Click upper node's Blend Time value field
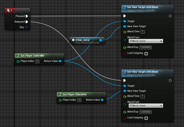The image size is (184, 127). [143, 32]
